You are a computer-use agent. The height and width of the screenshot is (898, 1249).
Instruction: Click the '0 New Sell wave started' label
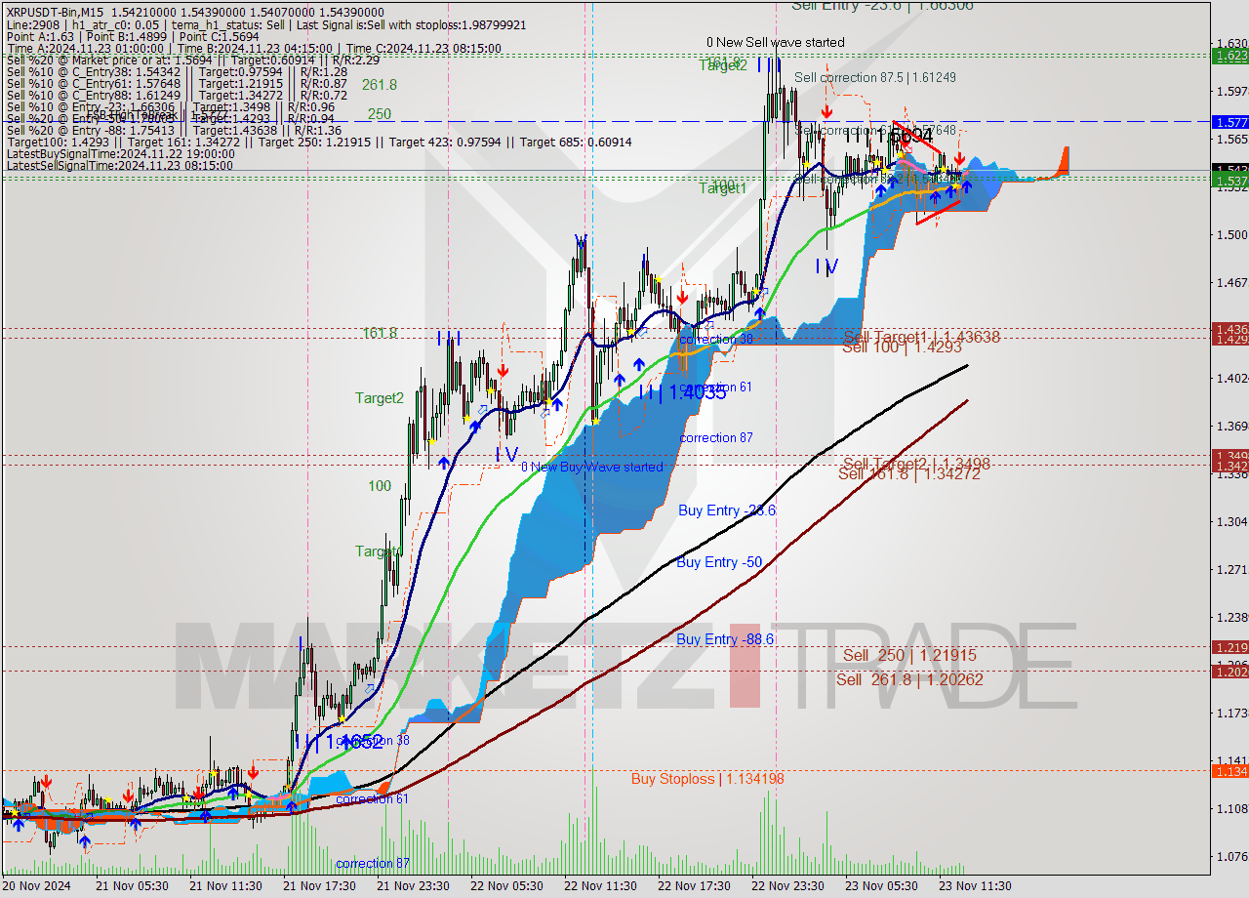[x=776, y=42]
